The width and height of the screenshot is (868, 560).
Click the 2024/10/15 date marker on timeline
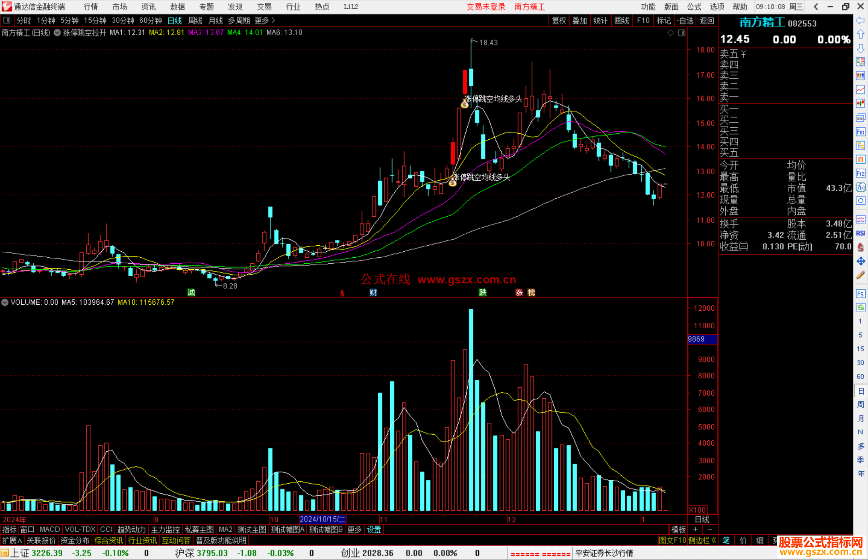point(323,519)
